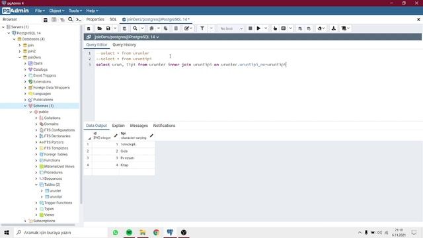Open a SQL file with the folder icon
This screenshot has width=423, height=238.
pos(100,28)
